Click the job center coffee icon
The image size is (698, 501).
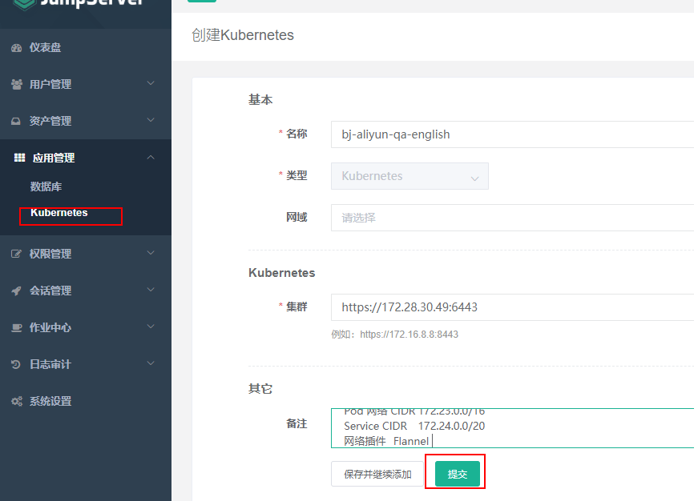coord(17,327)
